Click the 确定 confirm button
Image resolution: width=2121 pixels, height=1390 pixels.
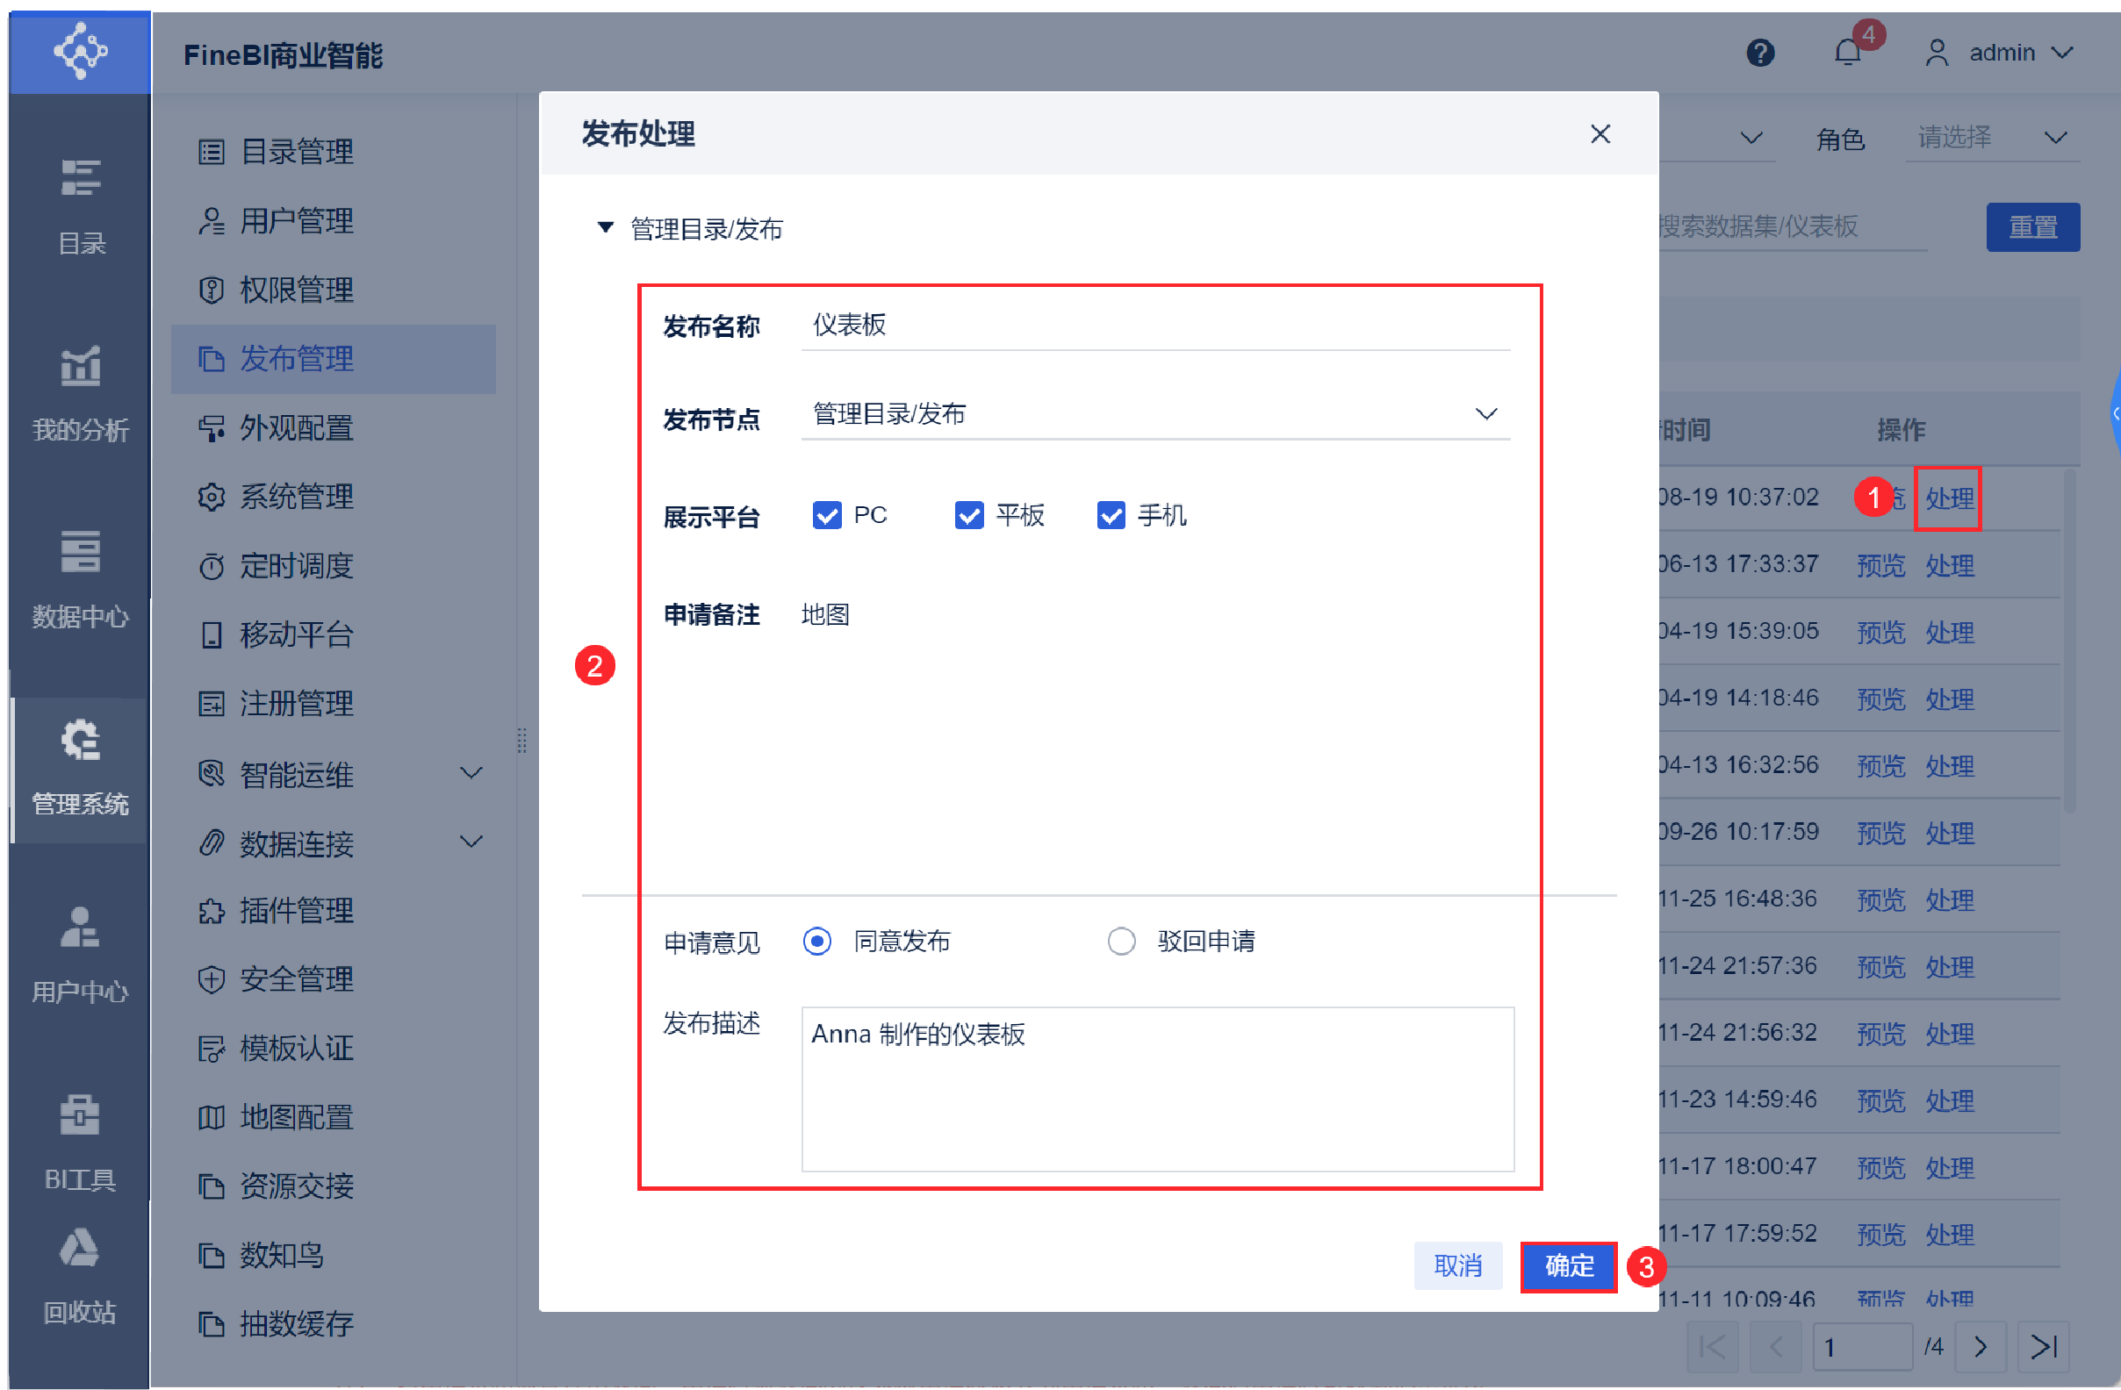1569,1265
